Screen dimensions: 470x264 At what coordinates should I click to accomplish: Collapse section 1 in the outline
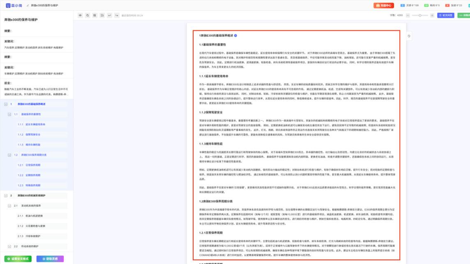pos(6,104)
